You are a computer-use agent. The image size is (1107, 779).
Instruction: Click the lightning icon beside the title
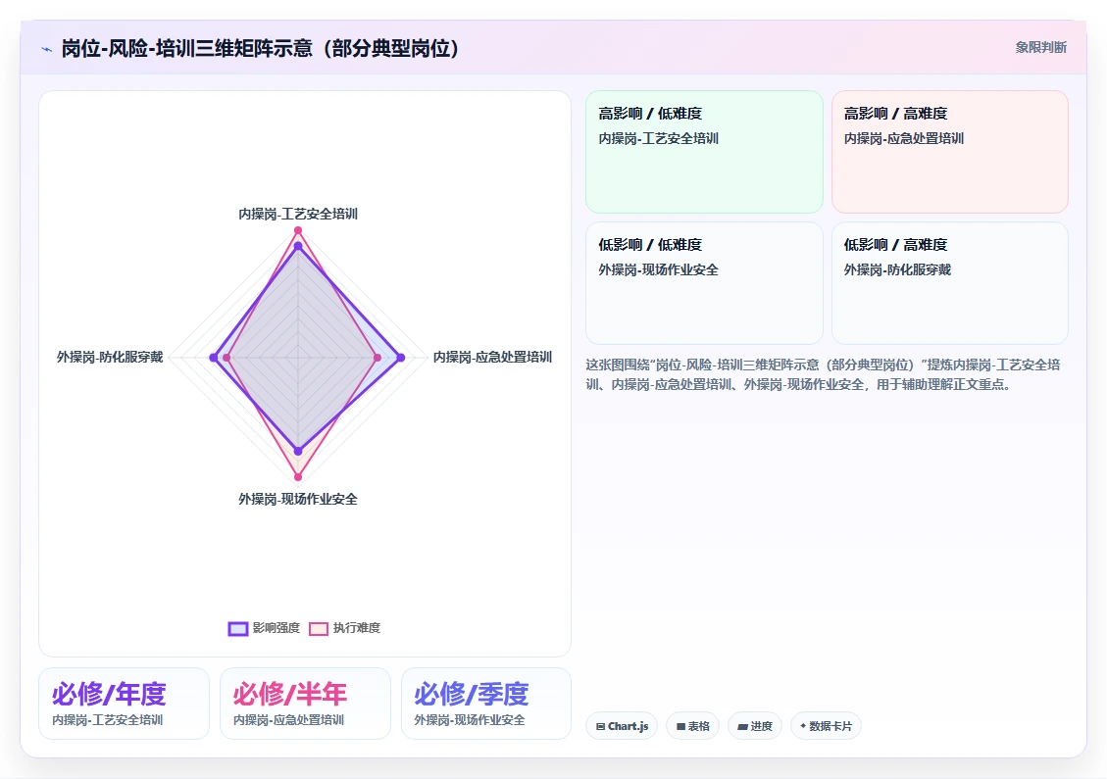(47, 49)
